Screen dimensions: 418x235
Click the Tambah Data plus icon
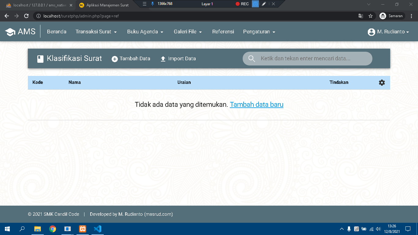coord(115,59)
